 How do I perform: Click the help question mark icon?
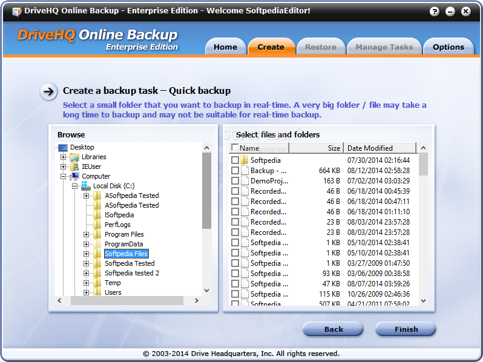coord(435,12)
